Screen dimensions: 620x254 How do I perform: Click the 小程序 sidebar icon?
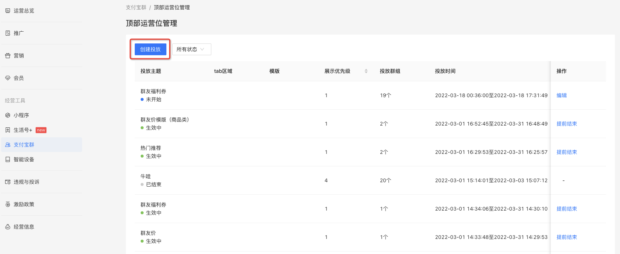coord(8,115)
